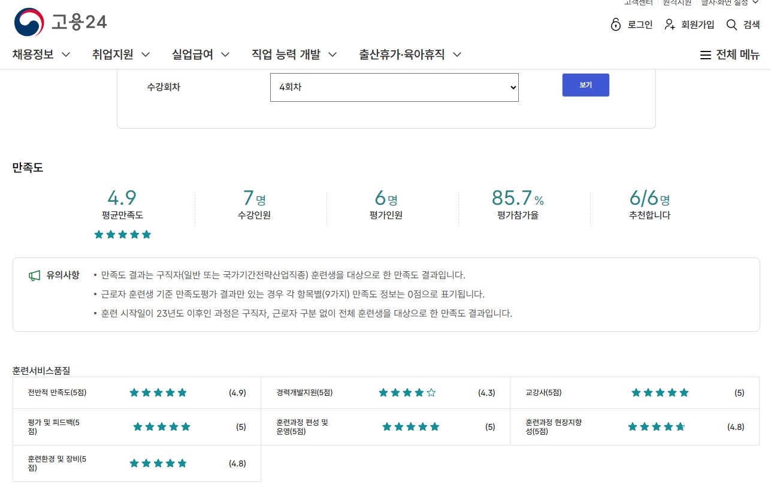Click the 훈련서비스품질 heading

41,371
